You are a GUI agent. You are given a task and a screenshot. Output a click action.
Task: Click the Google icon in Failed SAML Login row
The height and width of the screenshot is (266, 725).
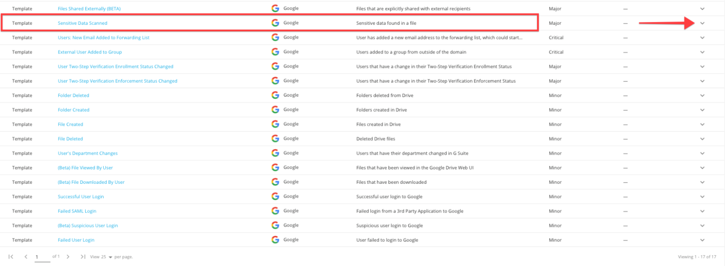[275, 211]
